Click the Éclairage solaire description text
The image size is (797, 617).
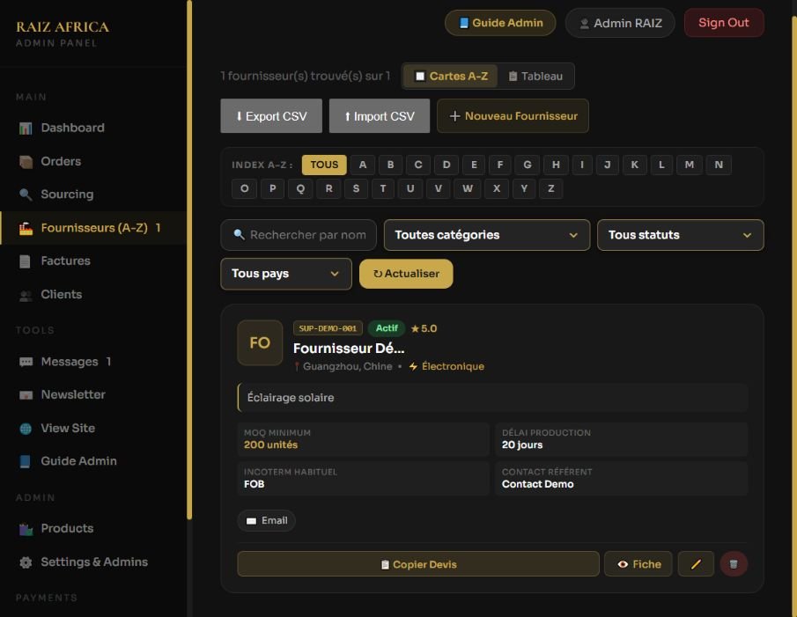coord(291,398)
